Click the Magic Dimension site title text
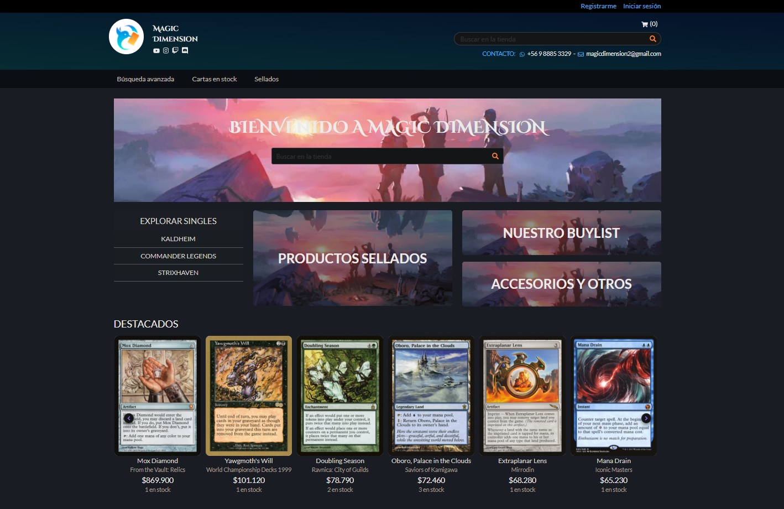 tap(175, 34)
